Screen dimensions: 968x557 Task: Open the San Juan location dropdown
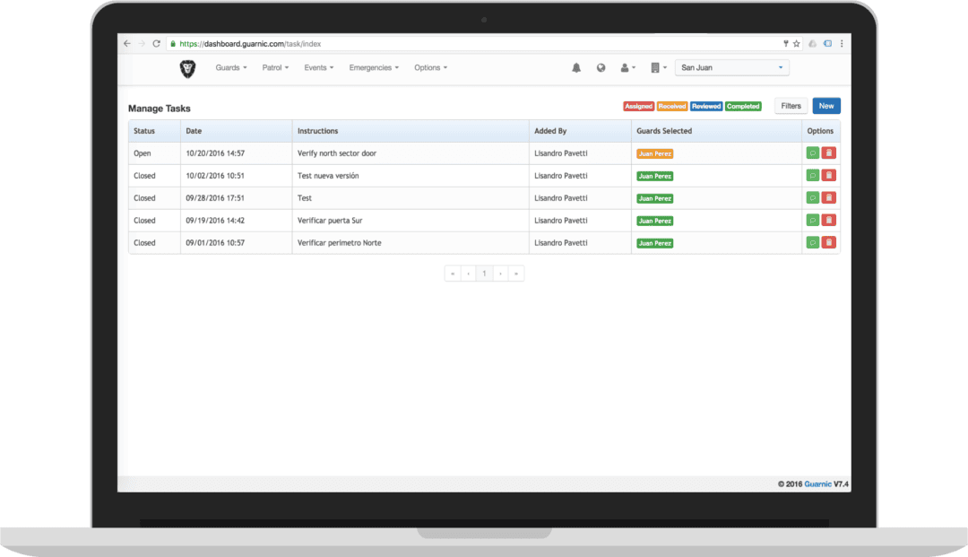click(732, 67)
